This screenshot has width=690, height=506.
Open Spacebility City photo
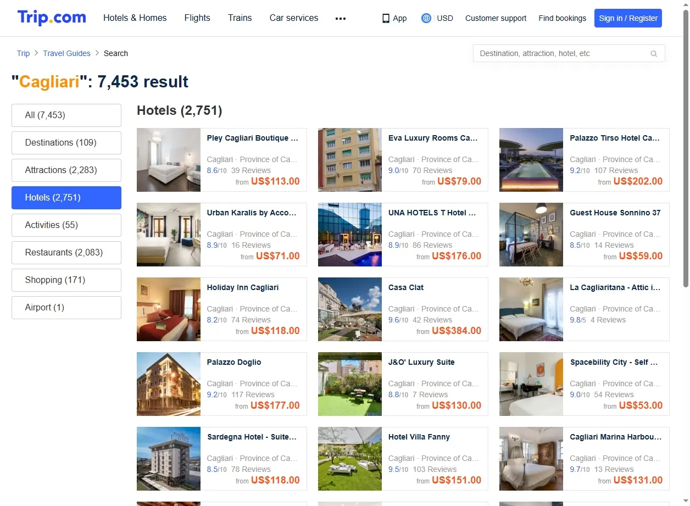(531, 384)
